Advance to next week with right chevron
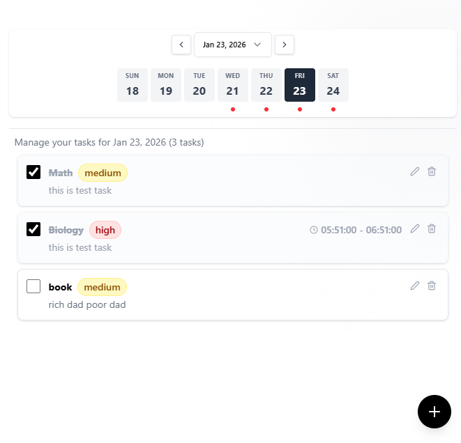Image resolution: width=461 pixels, height=443 pixels. [x=285, y=45]
